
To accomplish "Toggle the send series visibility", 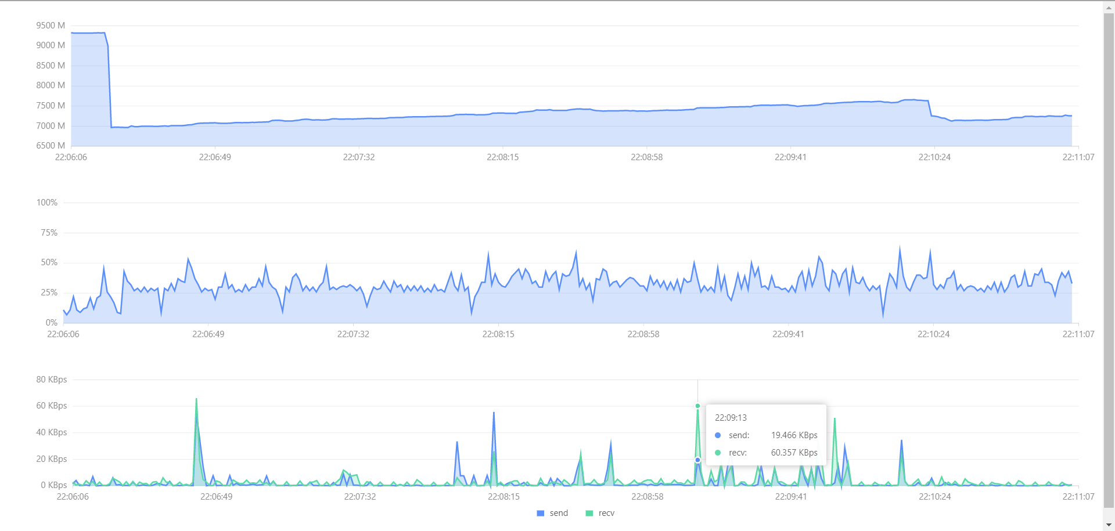I will point(552,513).
